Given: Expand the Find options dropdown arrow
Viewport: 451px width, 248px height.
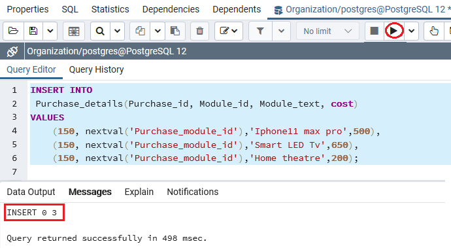Looking at the screenshot, I should tap(117, 31).
